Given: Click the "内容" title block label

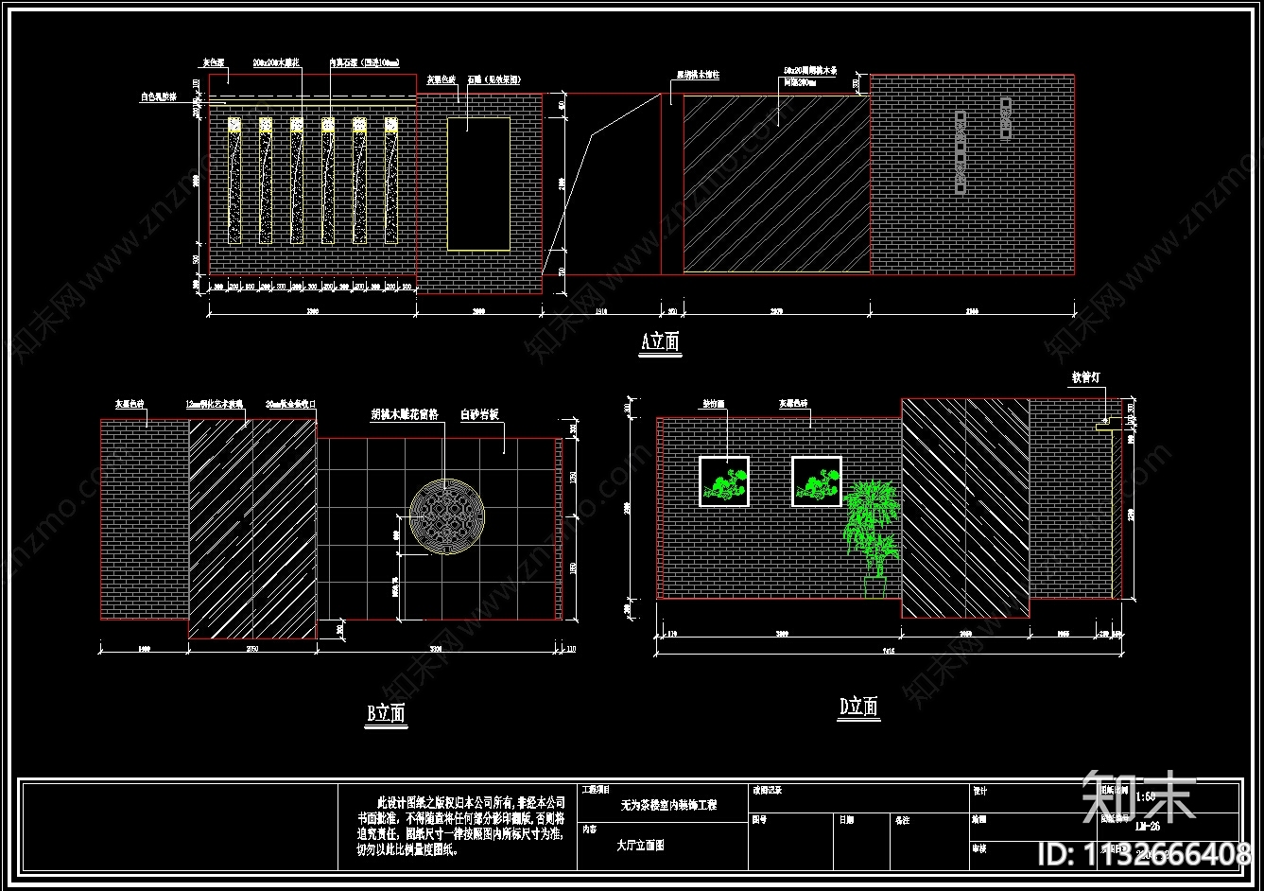Looking at the screenshot, I should coord(590,829).
